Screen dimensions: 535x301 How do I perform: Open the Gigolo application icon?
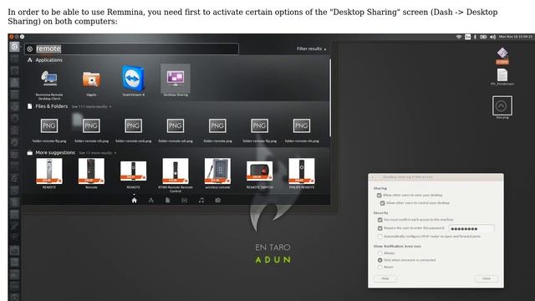coord(91,82)
